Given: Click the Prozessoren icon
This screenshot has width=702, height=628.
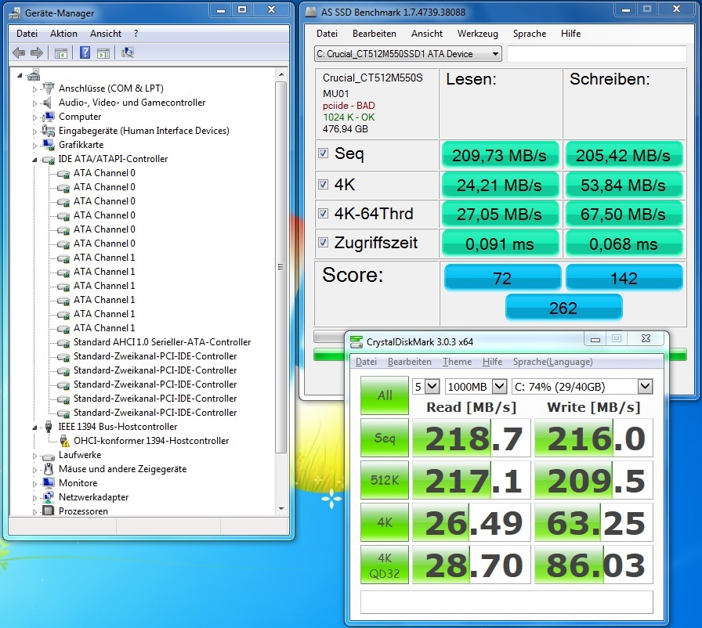Looking at the screenshot, I should [x=49, y=511].
